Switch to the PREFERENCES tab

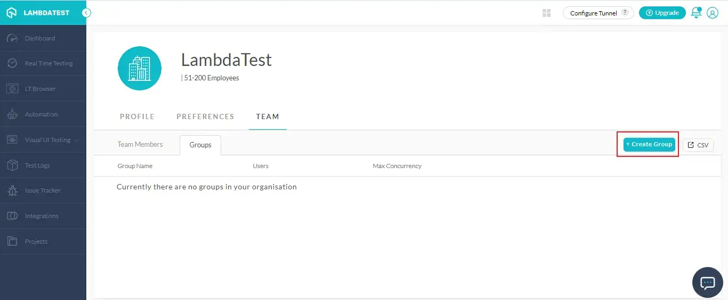point(205,116)
